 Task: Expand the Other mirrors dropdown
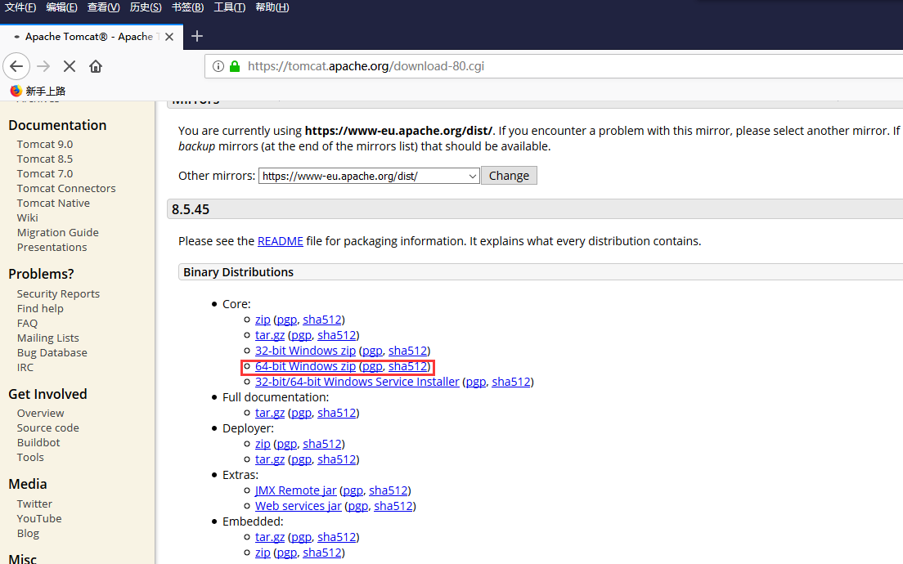tap(369, 176)
